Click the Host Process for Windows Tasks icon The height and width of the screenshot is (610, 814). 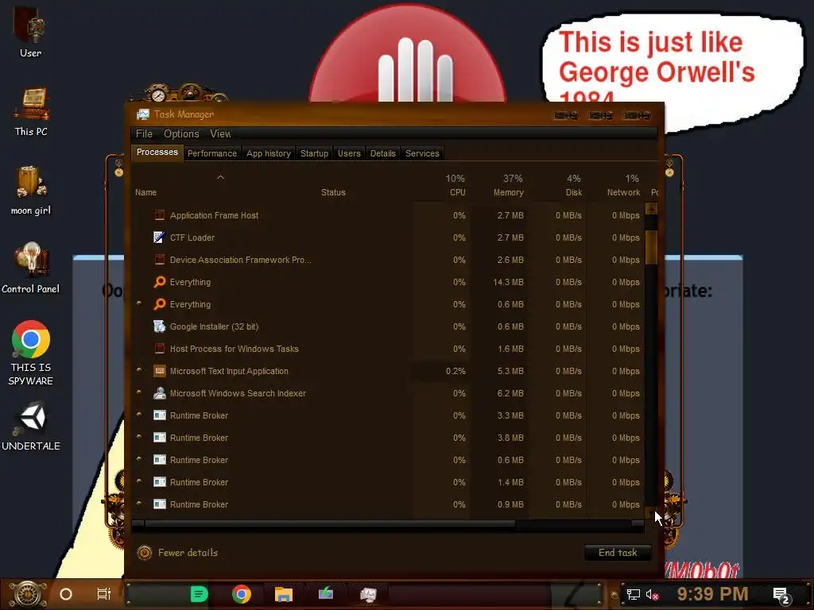[159, 349]
